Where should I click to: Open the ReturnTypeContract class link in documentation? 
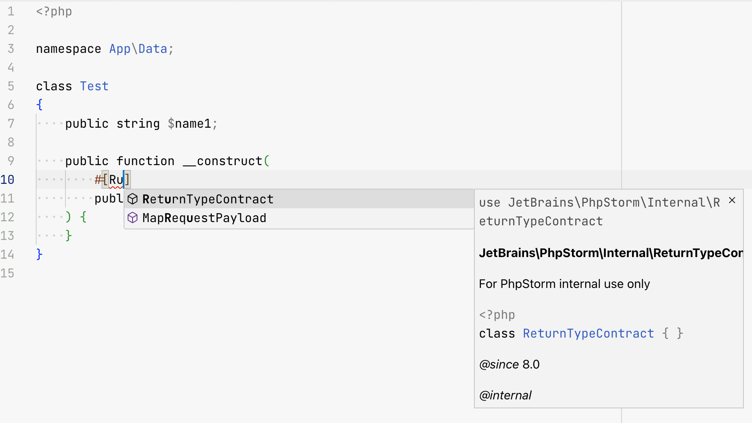(x=588, y=333)
